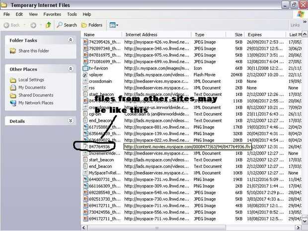Click the Icon type cell for tv-favicon

(x=198, y=68)
